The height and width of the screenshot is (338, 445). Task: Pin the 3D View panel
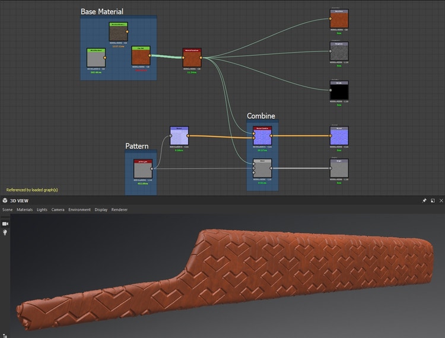pyautogui.click(x=424, y=201)
